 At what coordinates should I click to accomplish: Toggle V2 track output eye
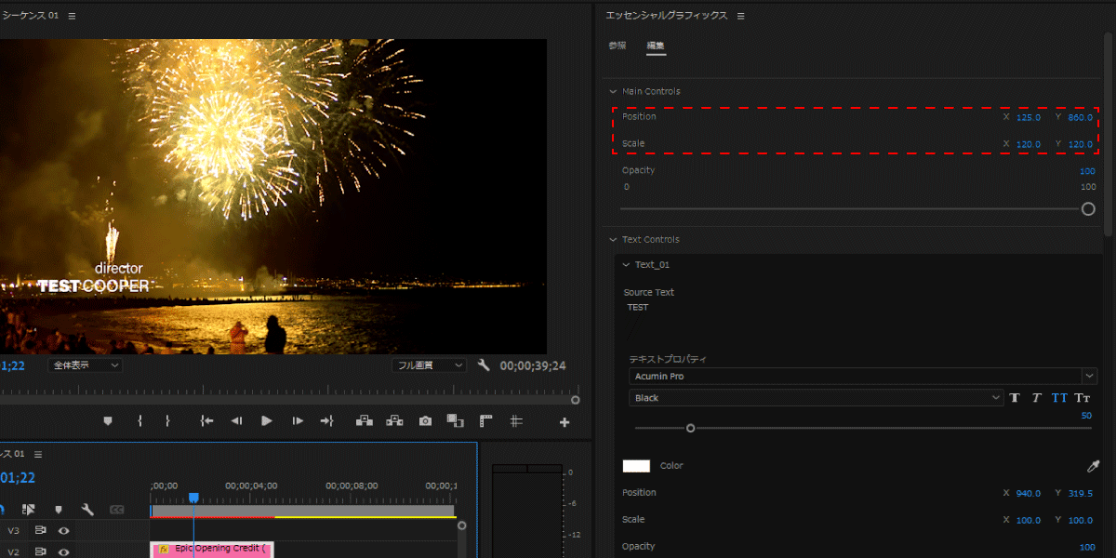coord(64,551)
